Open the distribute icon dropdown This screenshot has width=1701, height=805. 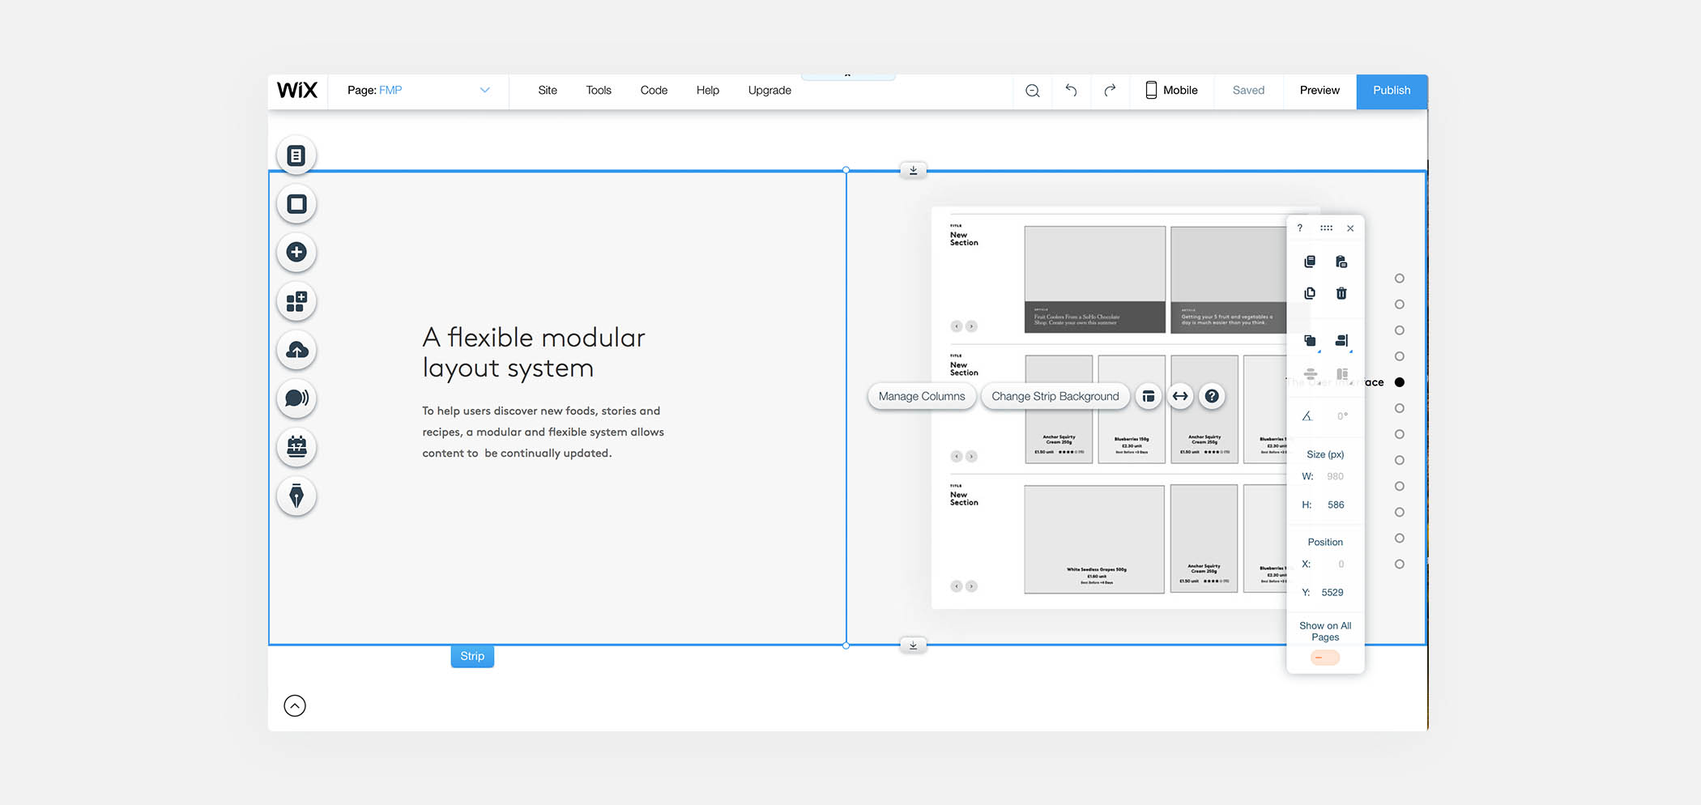click(1311, 374)
